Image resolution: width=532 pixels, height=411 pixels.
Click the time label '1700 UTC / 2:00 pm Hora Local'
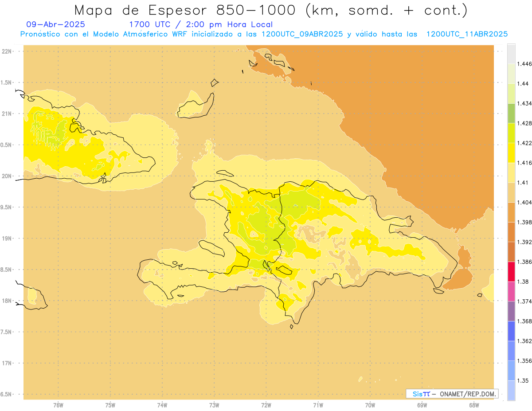tap(201, 24)
